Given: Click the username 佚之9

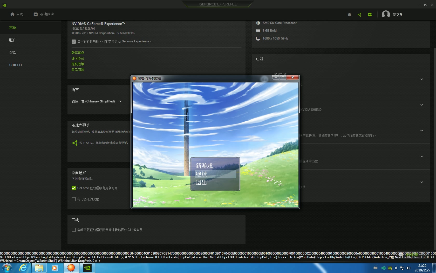Looking at the screenshot, I should [x=397, y=15].
